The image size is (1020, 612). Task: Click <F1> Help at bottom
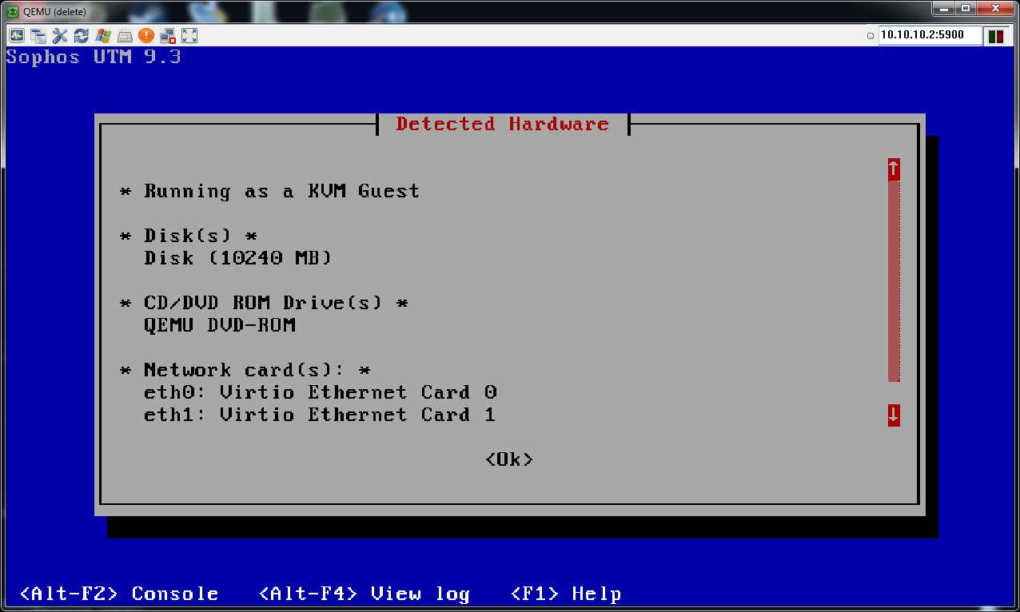[x=566, y=594]
